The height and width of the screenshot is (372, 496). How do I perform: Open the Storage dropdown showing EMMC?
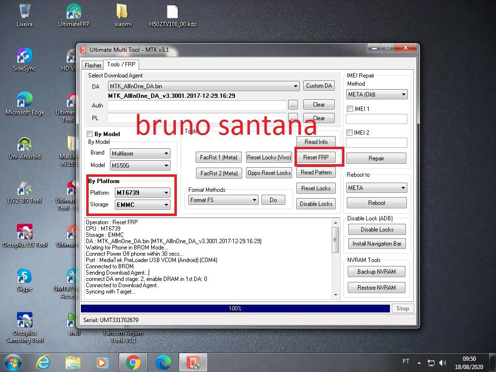coord(143,205)
